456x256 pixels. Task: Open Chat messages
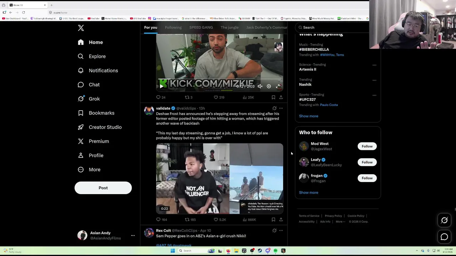89,85
